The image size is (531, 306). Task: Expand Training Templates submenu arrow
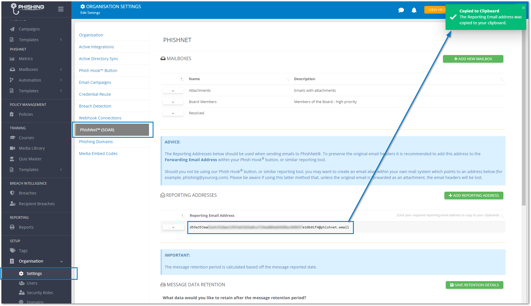coord(61,170)
